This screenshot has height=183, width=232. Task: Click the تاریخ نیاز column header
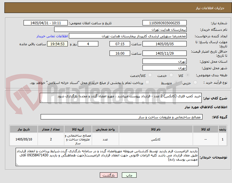click(24, 129)
